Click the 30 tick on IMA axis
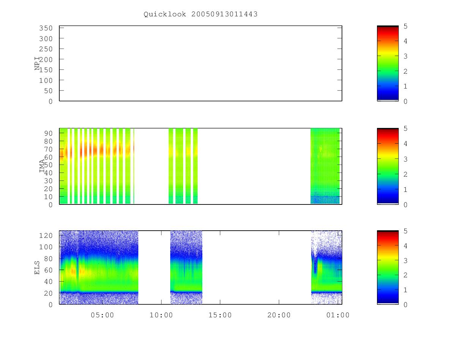Screen dimensions: 456x342 tap(47, 180)
